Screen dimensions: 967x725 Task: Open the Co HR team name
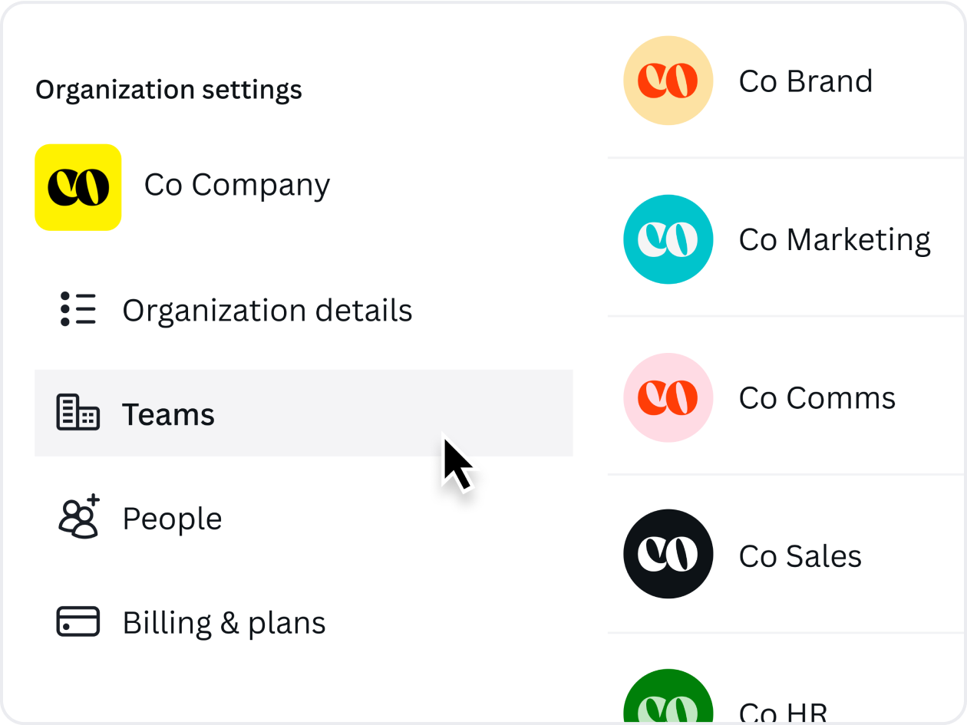click(783, 712)
